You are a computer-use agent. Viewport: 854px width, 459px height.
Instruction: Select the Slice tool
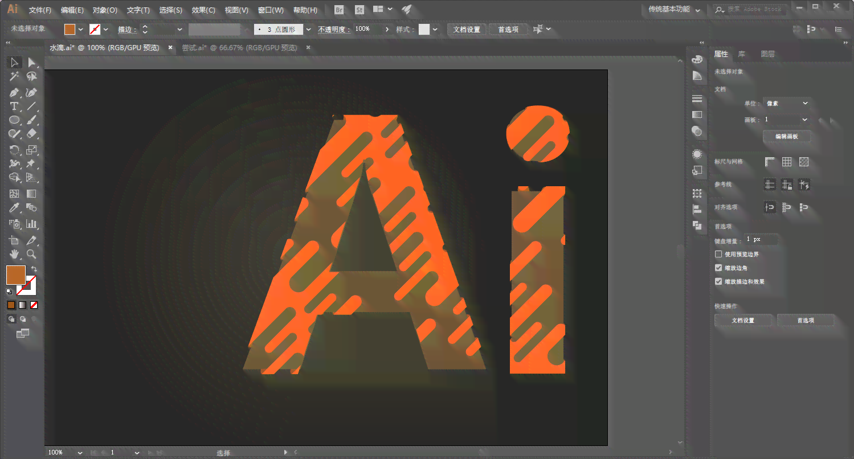pyautogui.click(x=32, y=240)
